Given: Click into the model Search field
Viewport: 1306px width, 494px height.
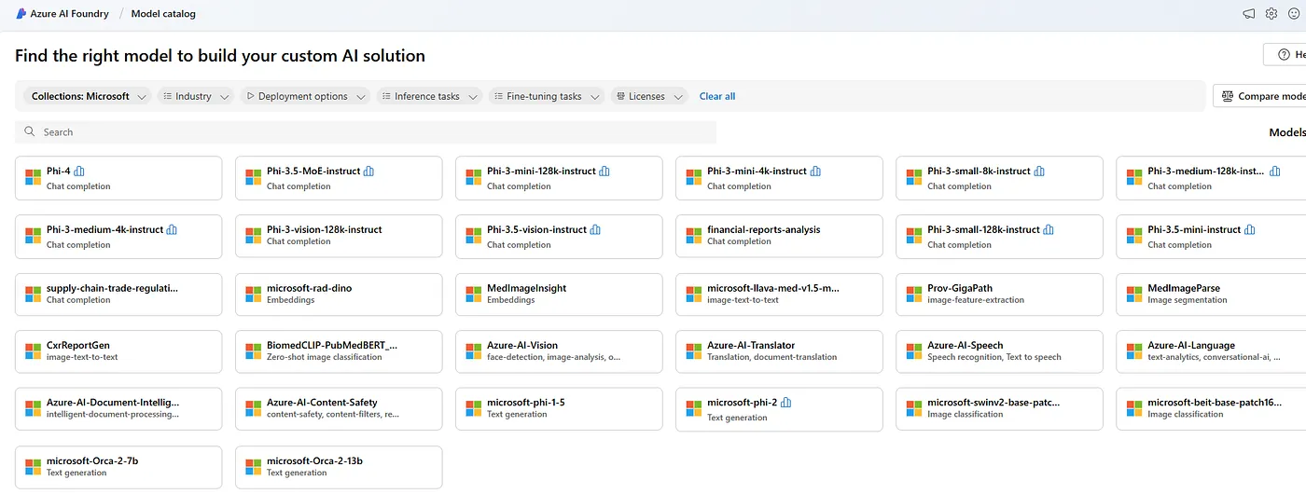Looking at the screenshot, I should tap(373, 132).
